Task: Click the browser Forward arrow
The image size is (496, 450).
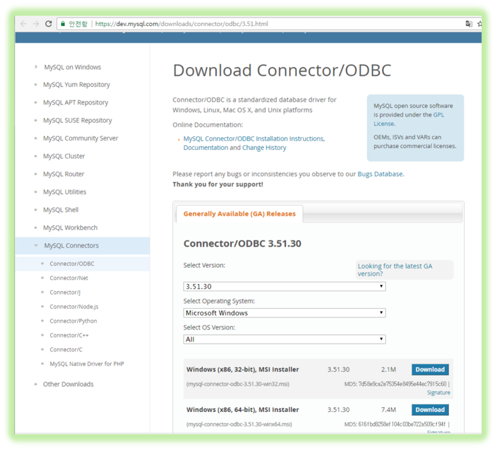Action: click(x=36, y=23)
